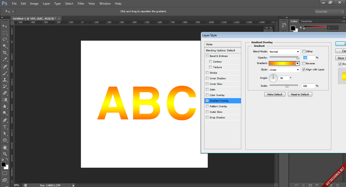Click the Reset to Default button
Screen dimensions: 346x187
(x=300, y=94)
